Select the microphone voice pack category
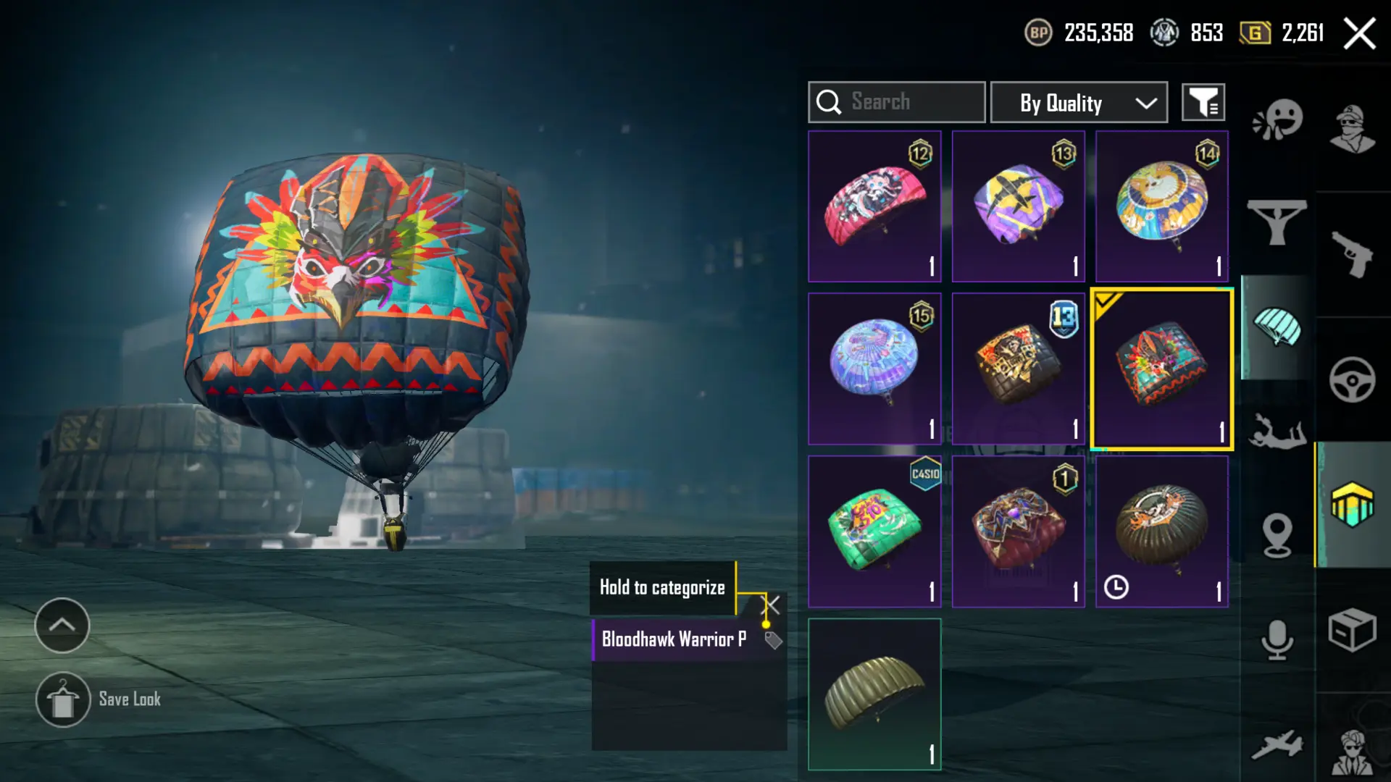 coord(1277,640)
